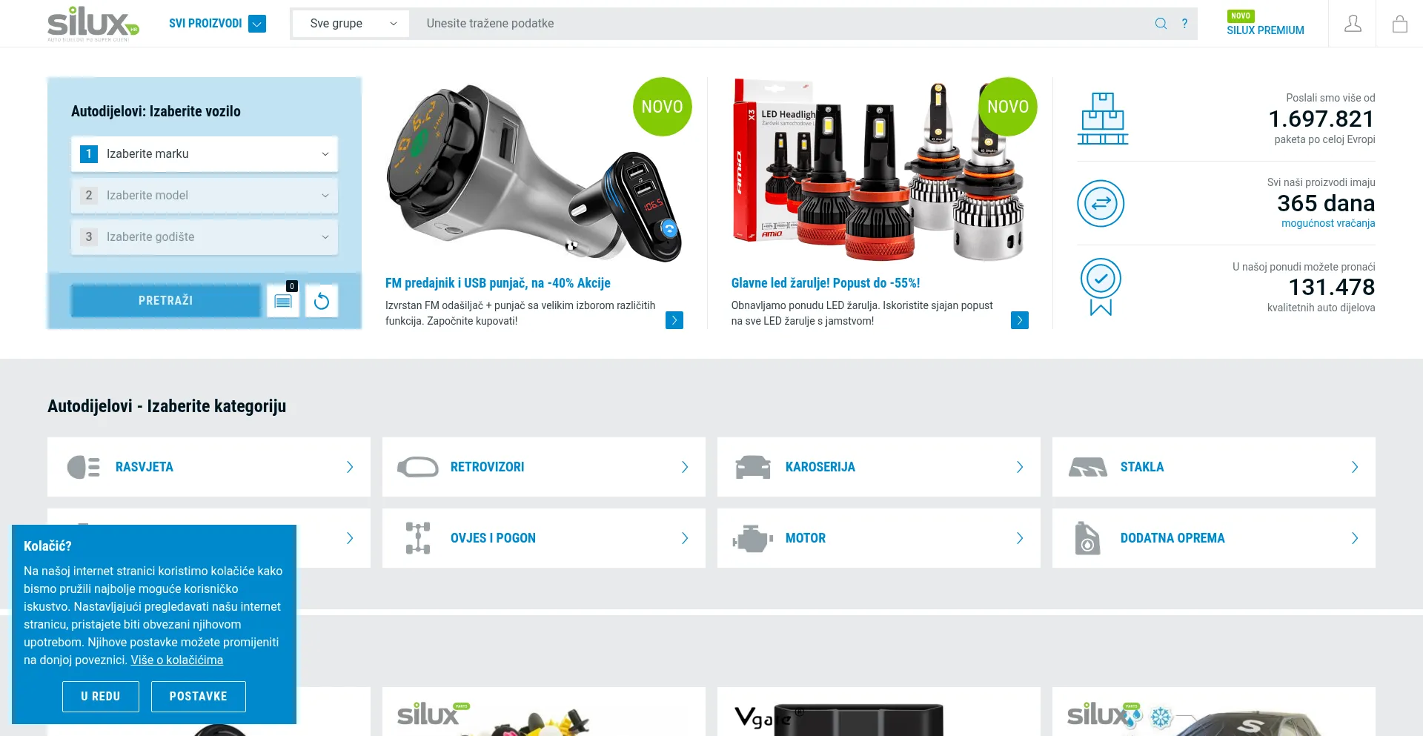Accept cookies with U REDU button

pyautogui.click(x=101, y=697)
